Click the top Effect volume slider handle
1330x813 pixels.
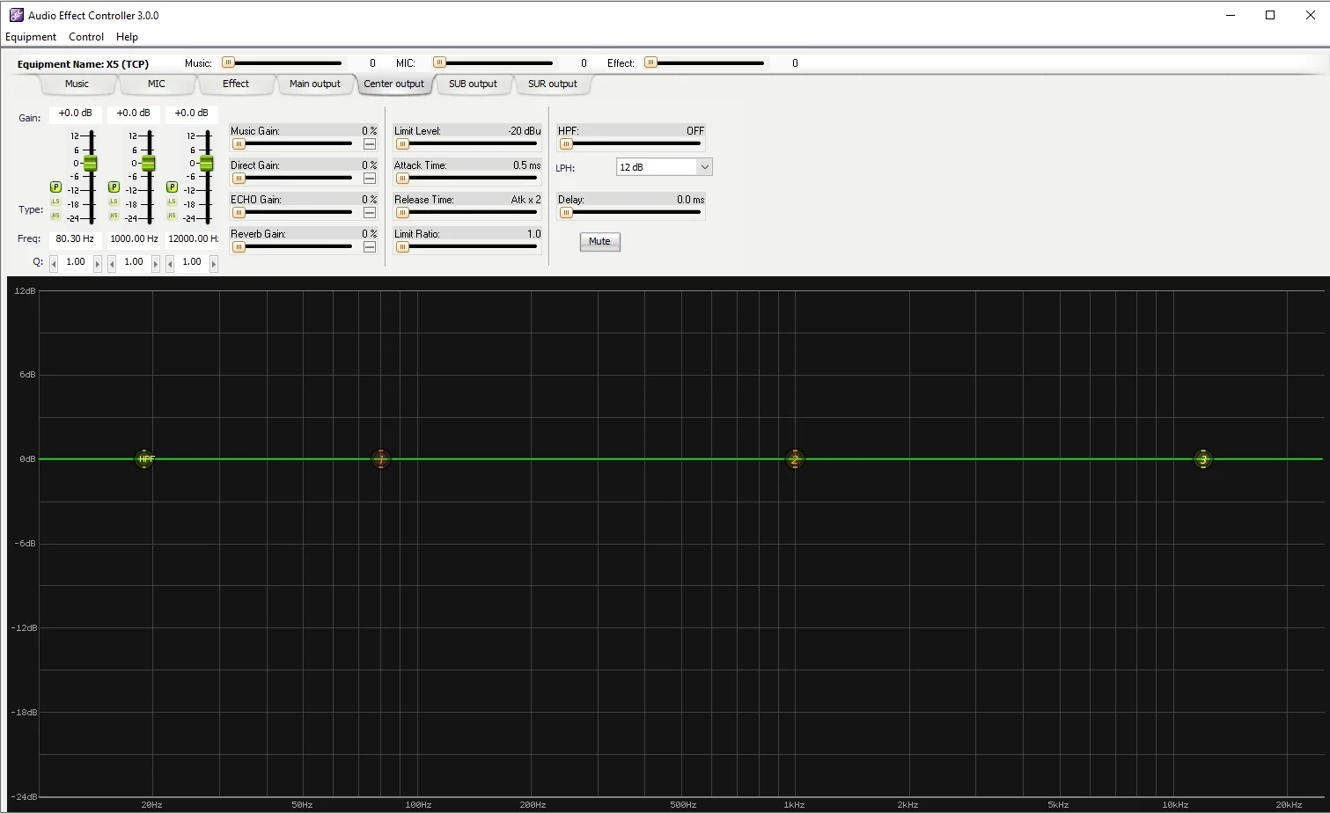point(651,62)
